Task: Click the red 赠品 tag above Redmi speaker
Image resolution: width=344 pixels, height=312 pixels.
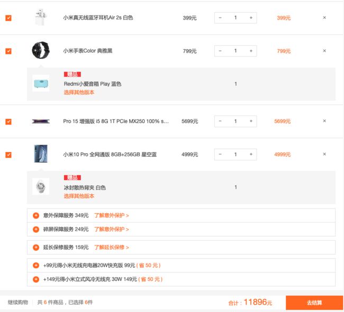Action: (73, 74)
